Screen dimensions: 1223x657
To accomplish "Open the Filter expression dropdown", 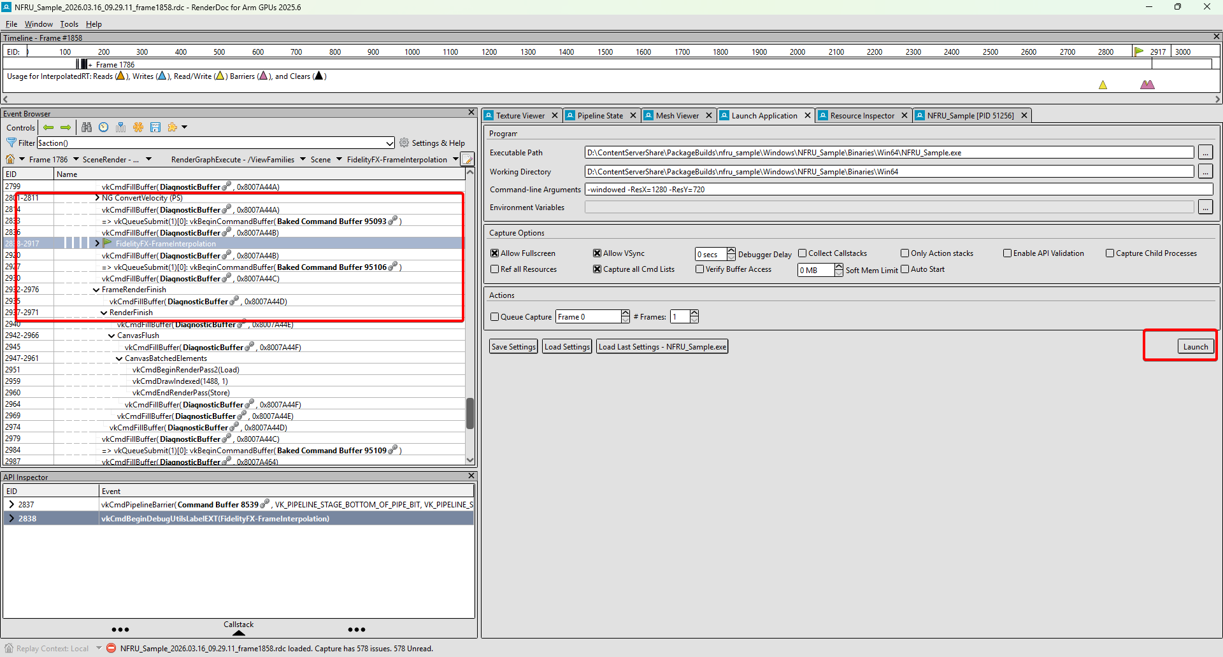I will point(390,143).
